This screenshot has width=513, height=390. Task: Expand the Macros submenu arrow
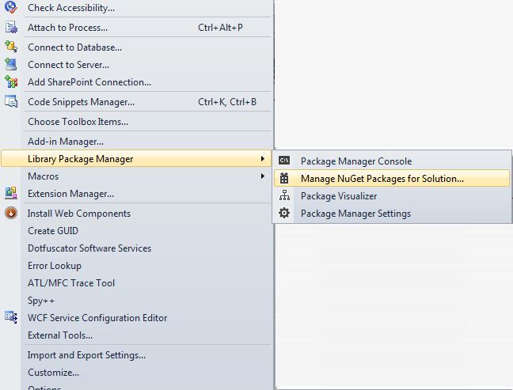coord(262,176)
